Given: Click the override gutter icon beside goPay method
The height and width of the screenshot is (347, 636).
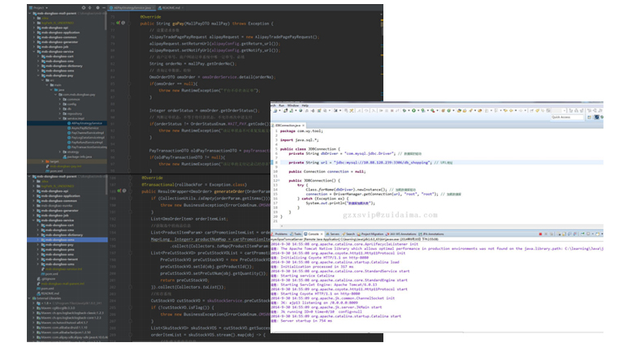Looking at the screenshot, I should coord(119,23).
